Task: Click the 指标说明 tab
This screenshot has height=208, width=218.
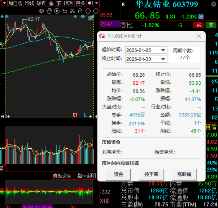Action: tap(86, 176)
